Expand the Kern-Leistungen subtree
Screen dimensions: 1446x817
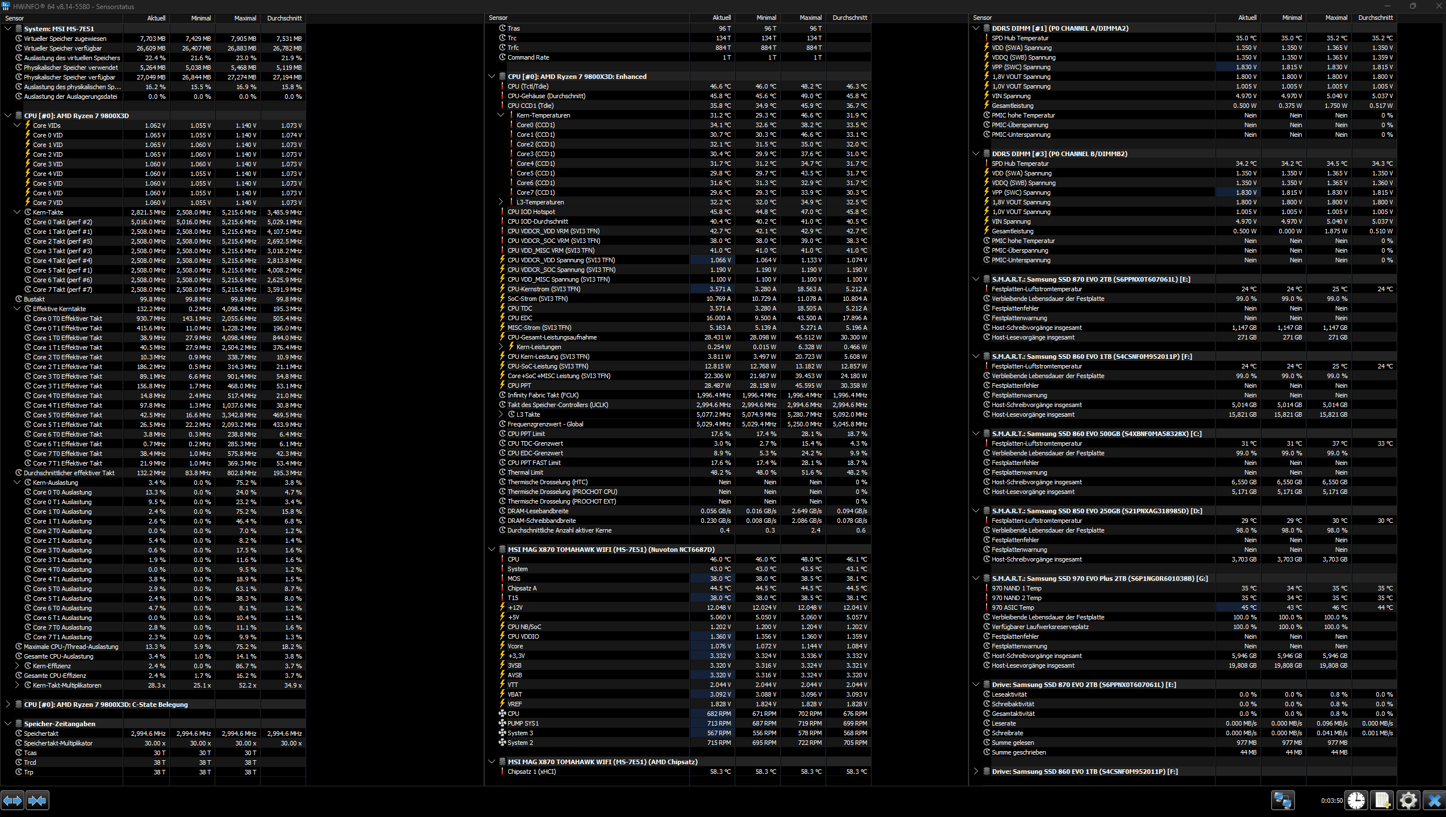tap(501, 347)
